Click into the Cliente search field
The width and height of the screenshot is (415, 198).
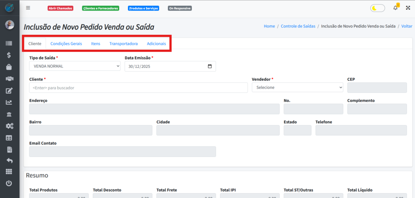pyautogui.click(x=138, y=88)
